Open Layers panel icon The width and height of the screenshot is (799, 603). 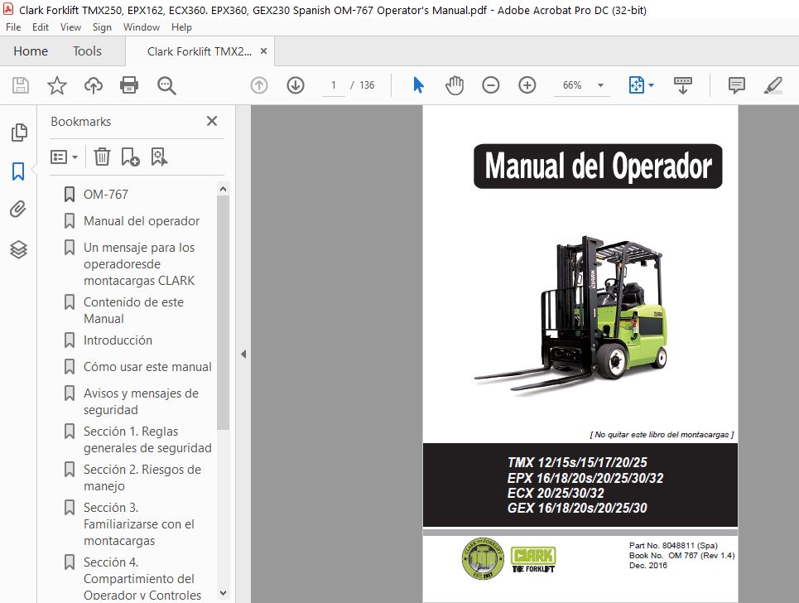(x=18, y=249)
